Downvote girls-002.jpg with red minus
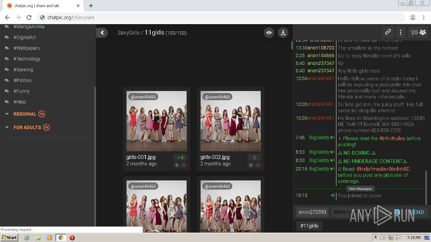431x242 pixels. 258,165
